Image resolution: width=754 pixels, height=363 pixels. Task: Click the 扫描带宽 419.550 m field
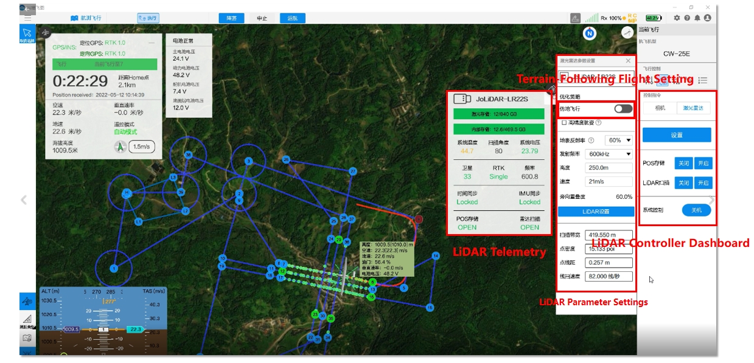click(609, 235)
